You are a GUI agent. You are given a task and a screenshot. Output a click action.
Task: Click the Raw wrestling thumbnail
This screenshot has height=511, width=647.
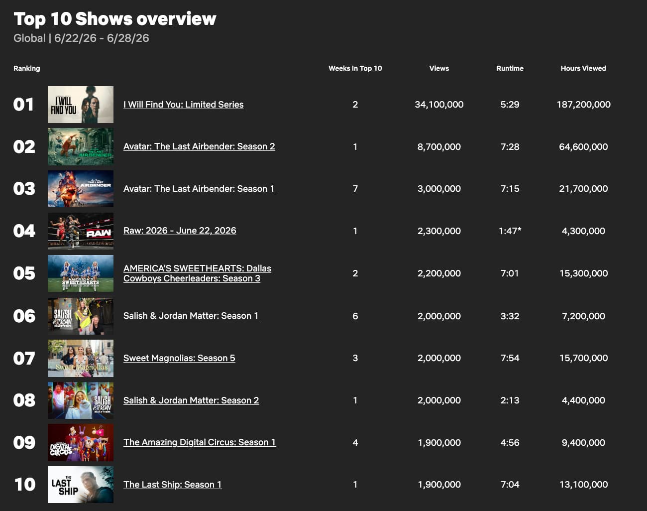coord(81,231)
